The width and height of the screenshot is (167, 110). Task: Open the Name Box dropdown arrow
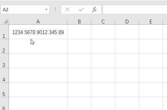(x=46, y=9)
